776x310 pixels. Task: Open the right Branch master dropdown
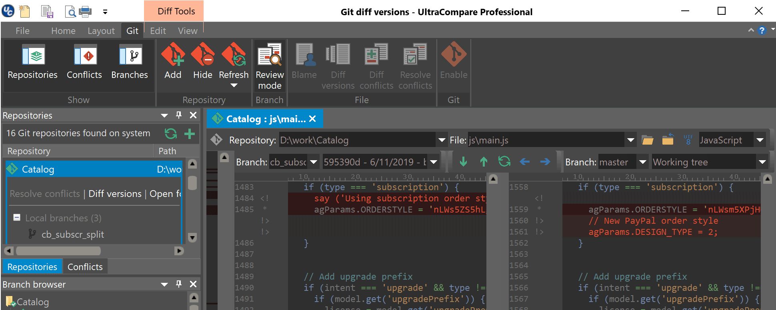pos(642,162)
